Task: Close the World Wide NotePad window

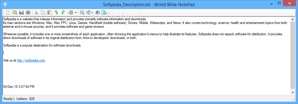Action: click(x=290, y=3)
